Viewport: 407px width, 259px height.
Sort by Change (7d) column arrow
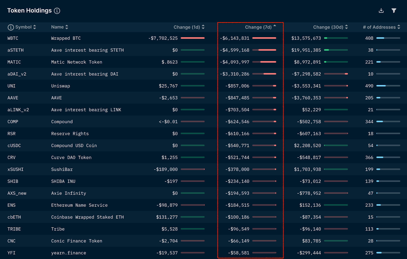coord(275,26)
